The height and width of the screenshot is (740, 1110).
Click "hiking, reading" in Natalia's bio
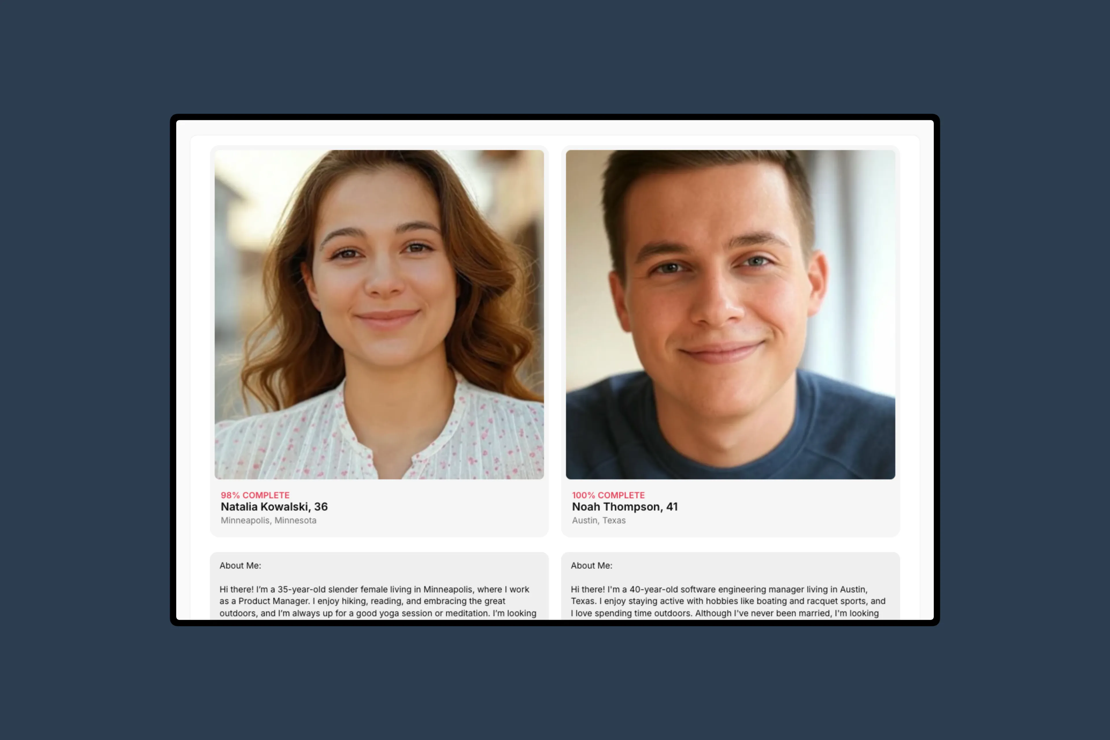[x=371, y=601]
